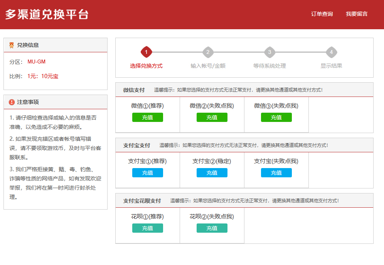Screen dimensions: 384x265
Task: Select the 微信③(失败点我) channel label
Action: coord(276,106)
